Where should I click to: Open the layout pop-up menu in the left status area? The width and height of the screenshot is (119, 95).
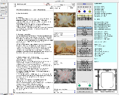click(x=4, y=4)
